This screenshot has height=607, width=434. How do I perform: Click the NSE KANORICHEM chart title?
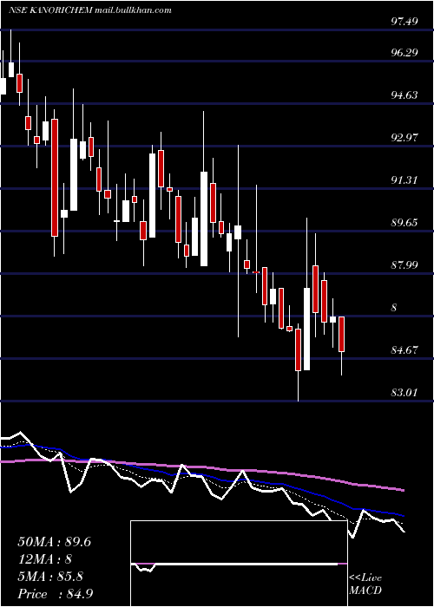pyautogui.click(x=50, y=10)
